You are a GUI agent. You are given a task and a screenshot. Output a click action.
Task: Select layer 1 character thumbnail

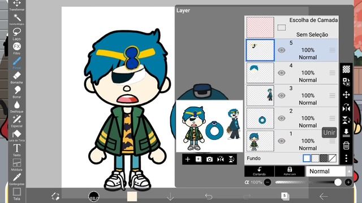coord(260,141)
